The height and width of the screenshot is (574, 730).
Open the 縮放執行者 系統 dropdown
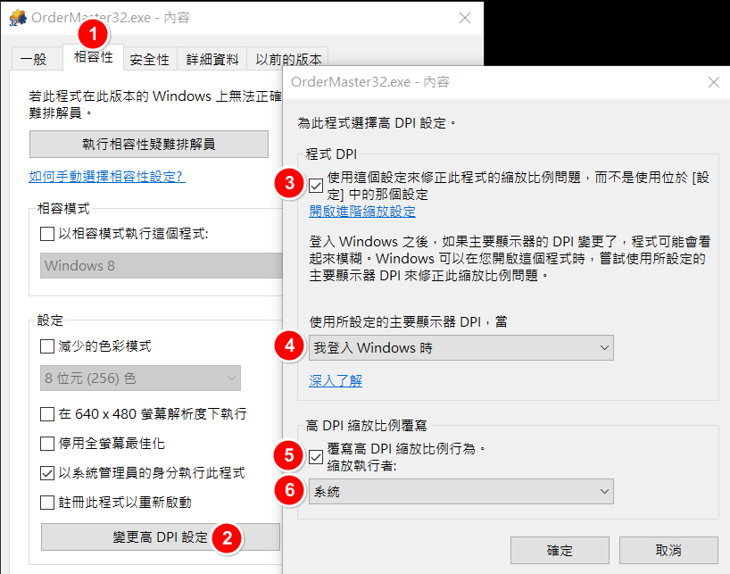461,492
